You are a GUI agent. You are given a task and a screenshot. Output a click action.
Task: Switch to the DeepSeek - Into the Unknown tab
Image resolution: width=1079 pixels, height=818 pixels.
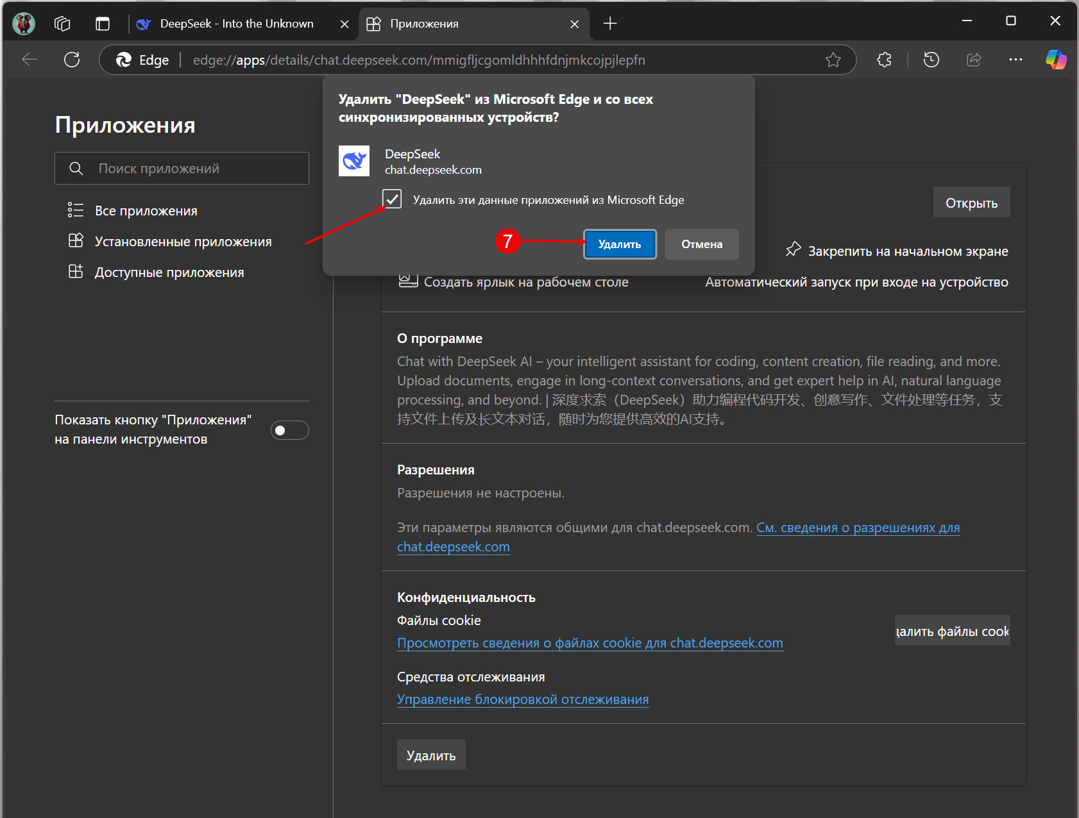click(x=237, y=24)
